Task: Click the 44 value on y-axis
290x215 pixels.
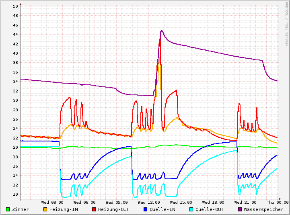Action: tap(15, 35)
